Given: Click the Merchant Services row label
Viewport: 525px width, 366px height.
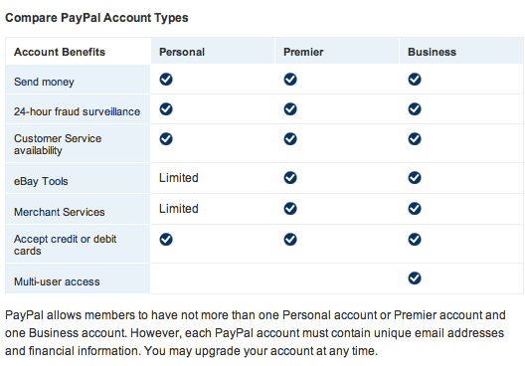Looking at the screenshot, I should (x=60, y=212).
